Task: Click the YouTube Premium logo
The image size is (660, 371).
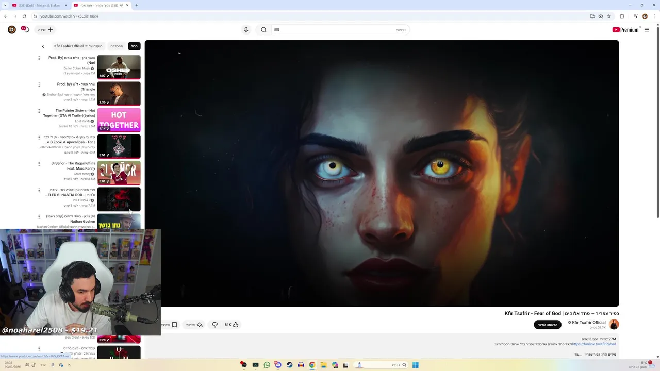Action: 625,30
